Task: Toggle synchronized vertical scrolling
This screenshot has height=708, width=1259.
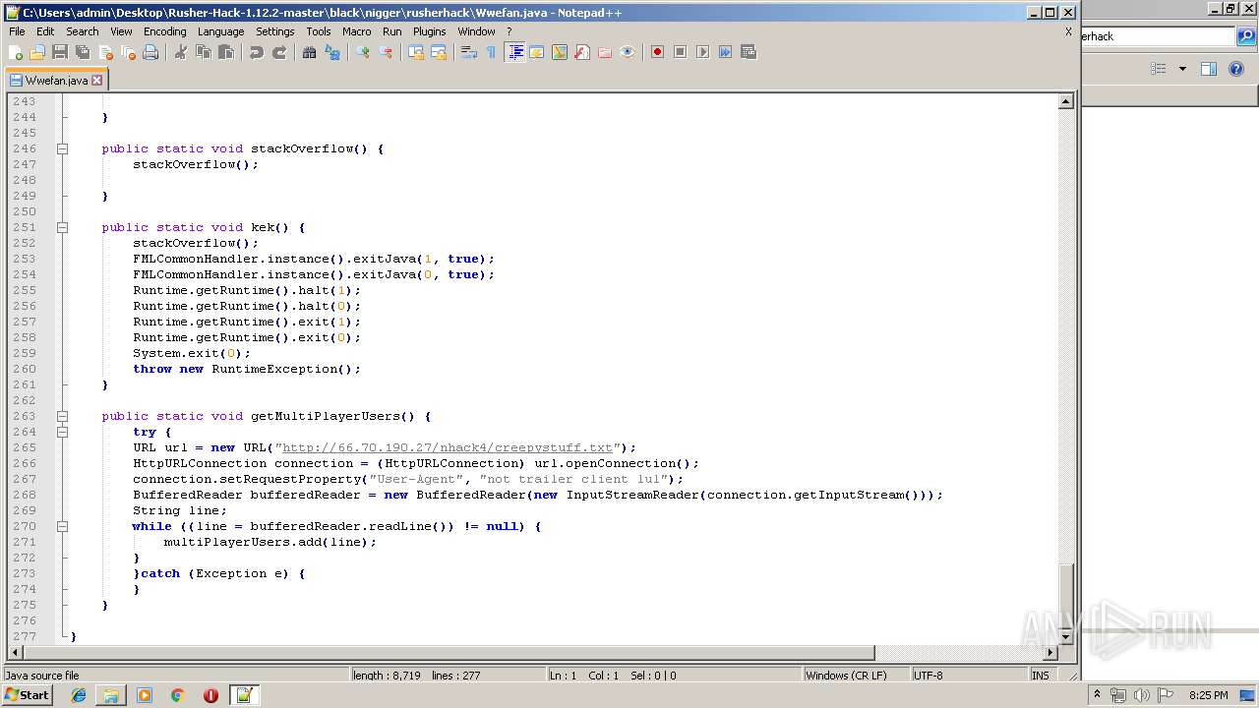Action: (x=415, y=52)
